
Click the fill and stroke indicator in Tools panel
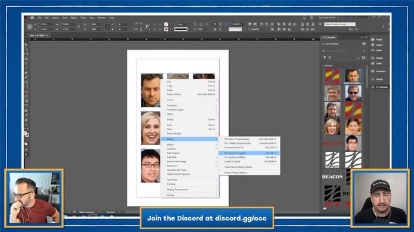pyautogui.click(x=26, y=134)
